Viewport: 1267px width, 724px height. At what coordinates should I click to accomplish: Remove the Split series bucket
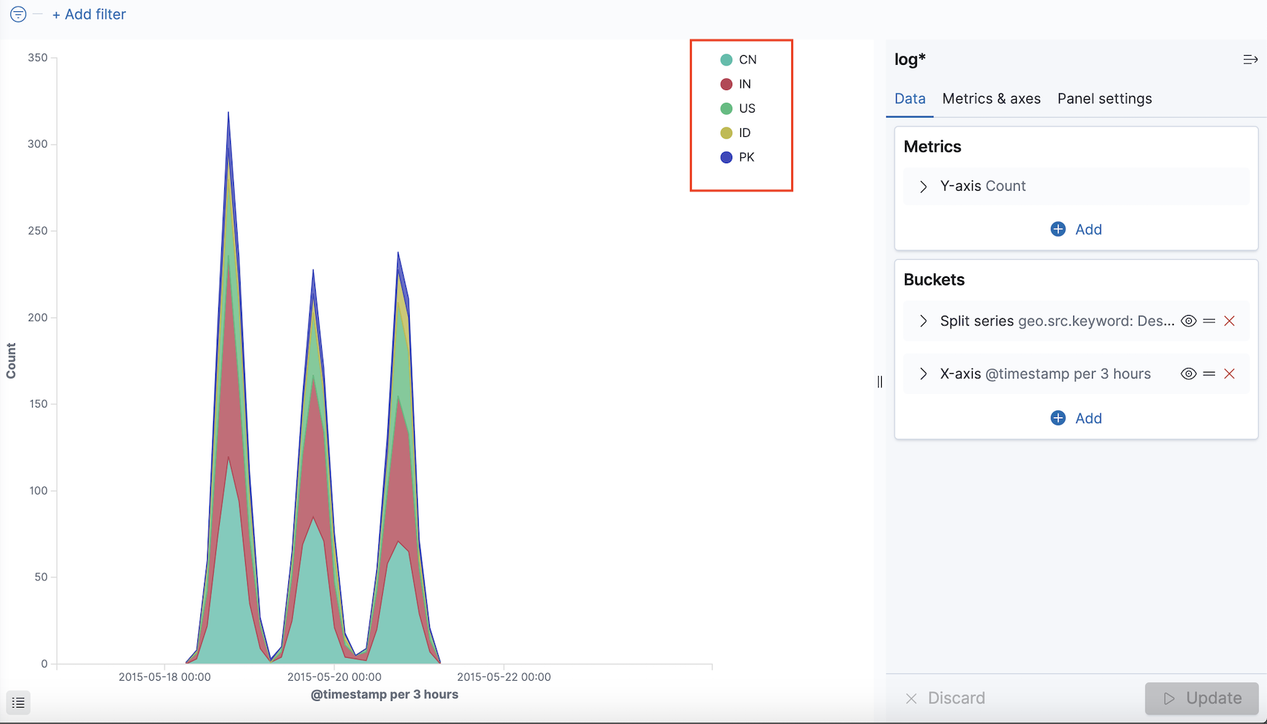tap(1229, 321)
